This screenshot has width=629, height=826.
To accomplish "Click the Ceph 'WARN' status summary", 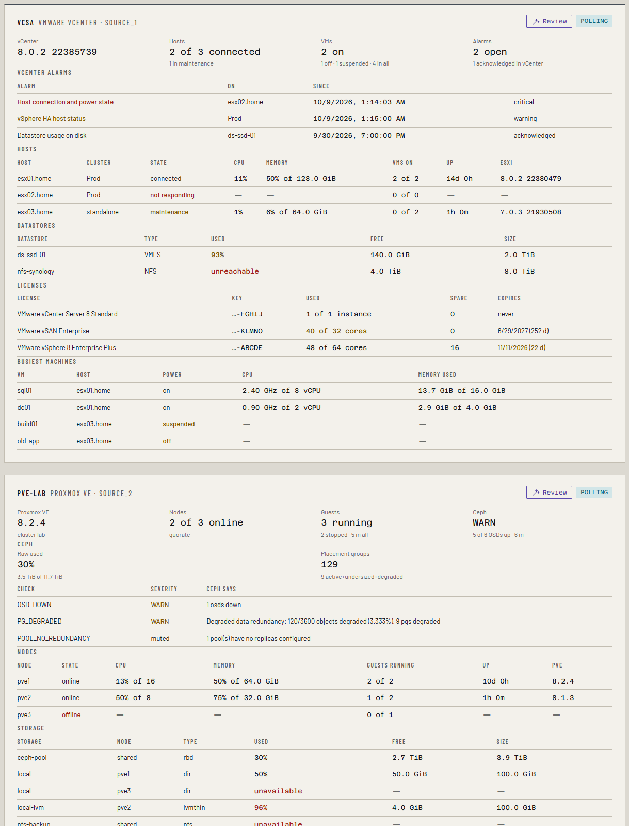I will point(484,522).
